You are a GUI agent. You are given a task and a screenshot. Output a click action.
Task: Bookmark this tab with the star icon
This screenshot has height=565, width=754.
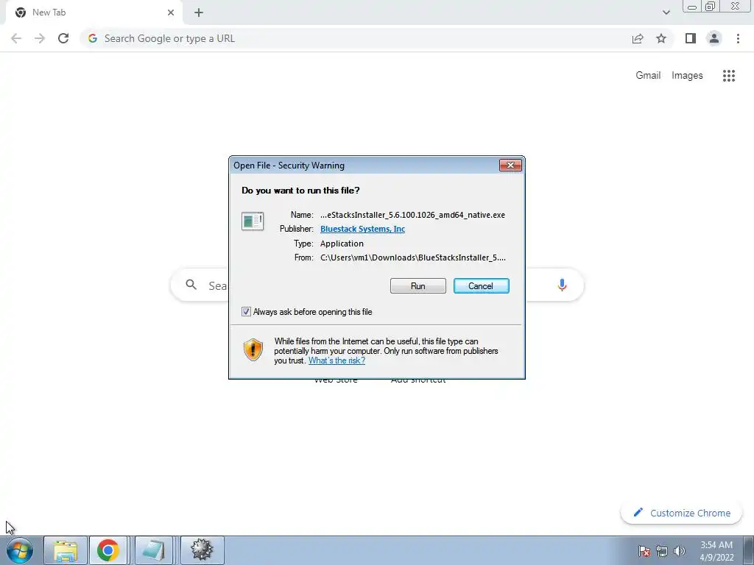pyautogui.click(x=661, y=38)
